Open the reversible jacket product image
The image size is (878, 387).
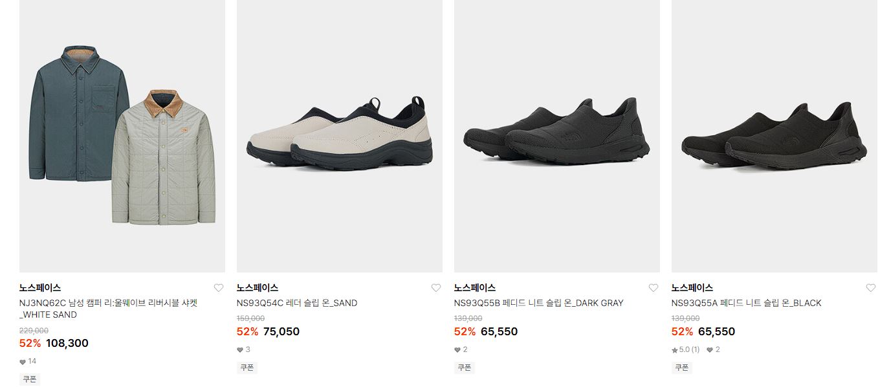tap(122, 136)
